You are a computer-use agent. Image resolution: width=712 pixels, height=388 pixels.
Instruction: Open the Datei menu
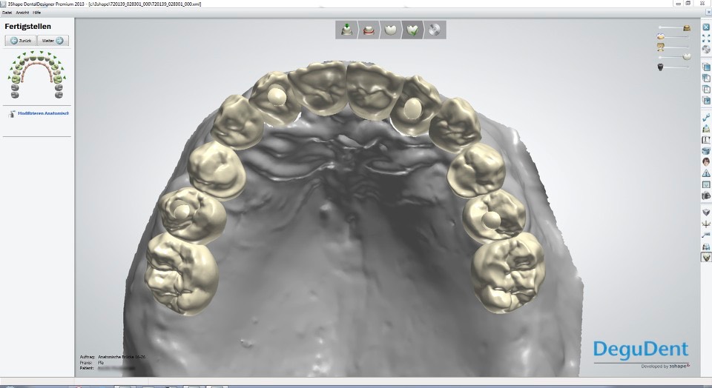(x=7, y=13)
